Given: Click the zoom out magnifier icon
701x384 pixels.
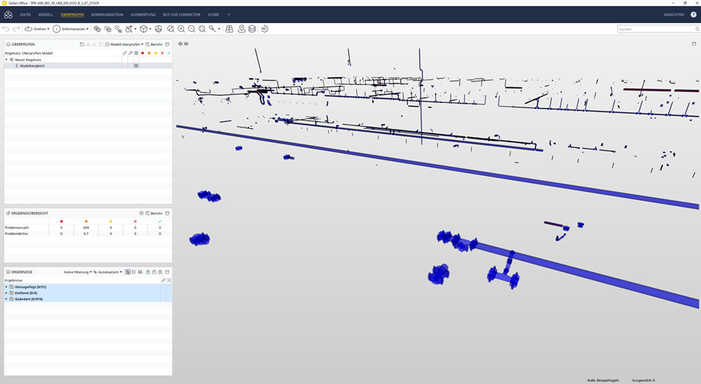Looking at the screenshot, I should click(x=191, y=29).
